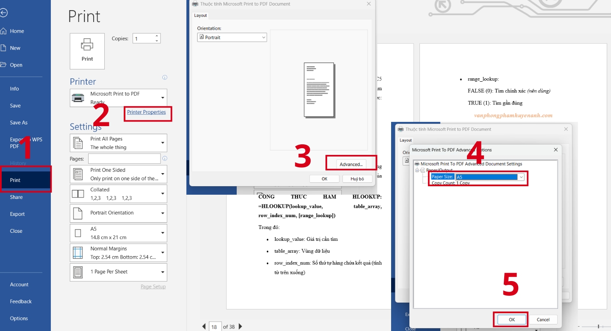Select the Copy Count: 1 Copy row

(x=450, y=183)
